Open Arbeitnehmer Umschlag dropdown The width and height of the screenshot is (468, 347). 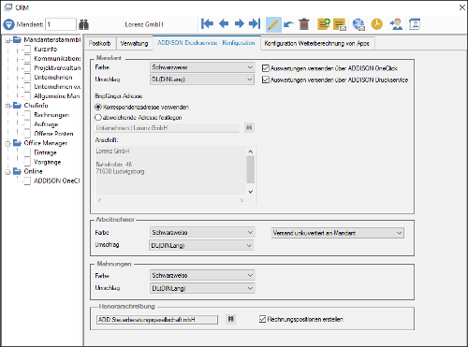click(201, 245)
